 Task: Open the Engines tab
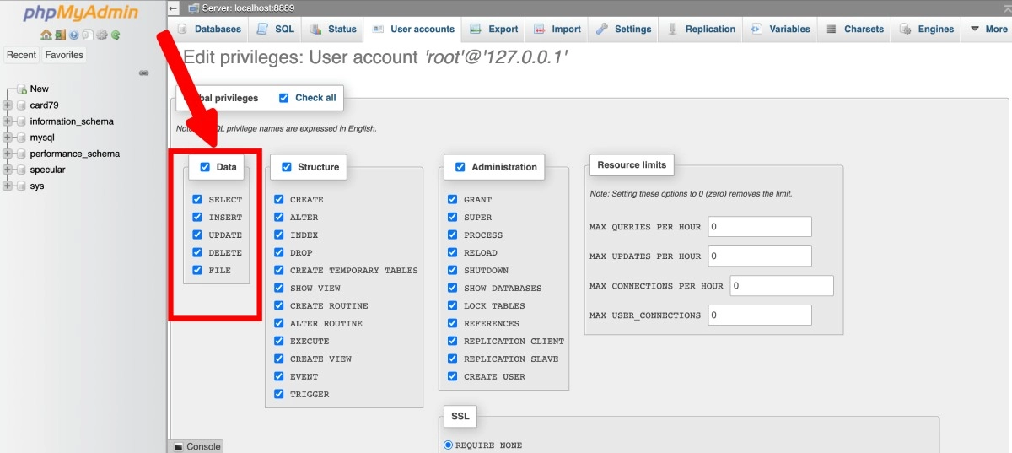[927, 29]
